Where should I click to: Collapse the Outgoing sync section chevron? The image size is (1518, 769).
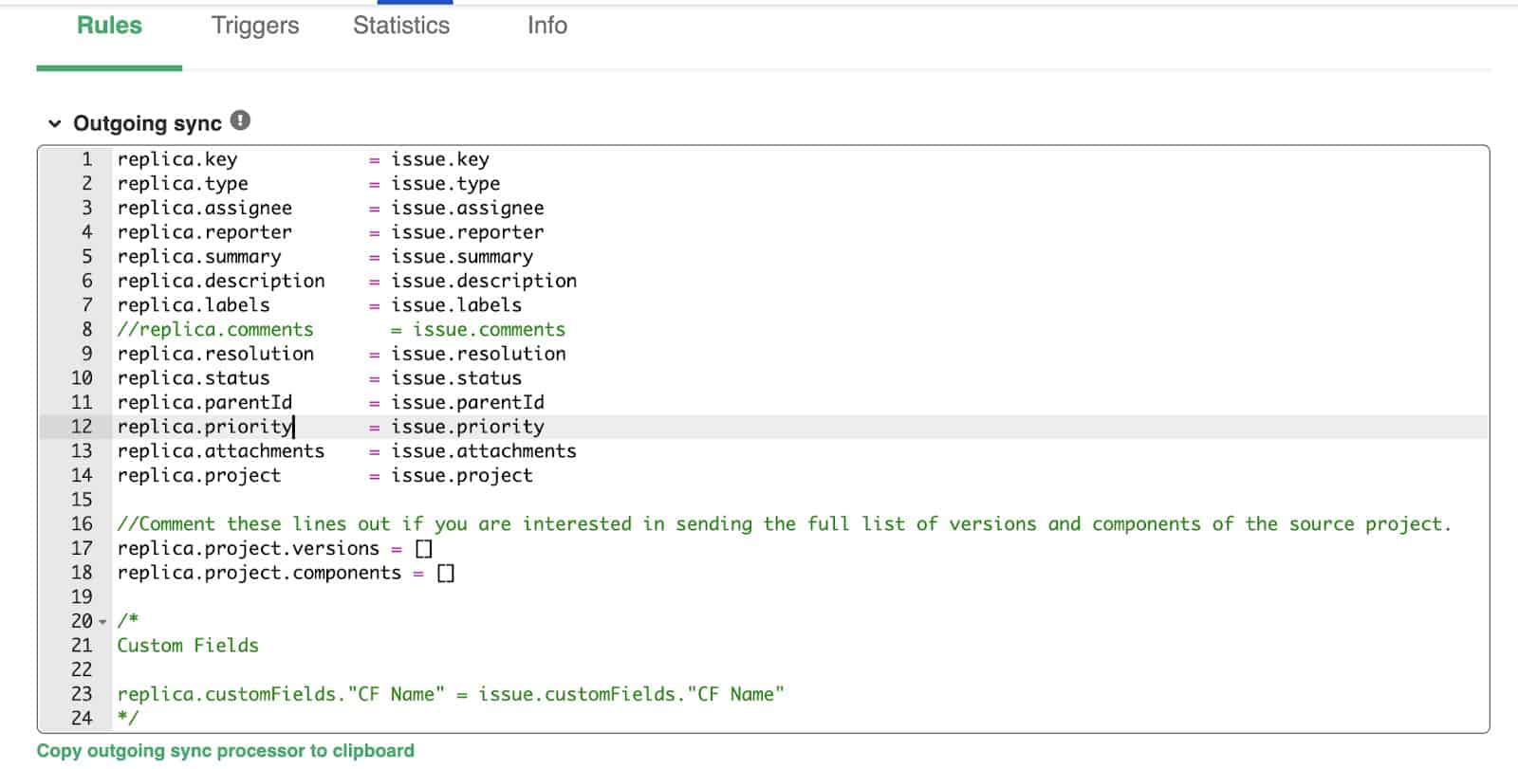[55, 123]
